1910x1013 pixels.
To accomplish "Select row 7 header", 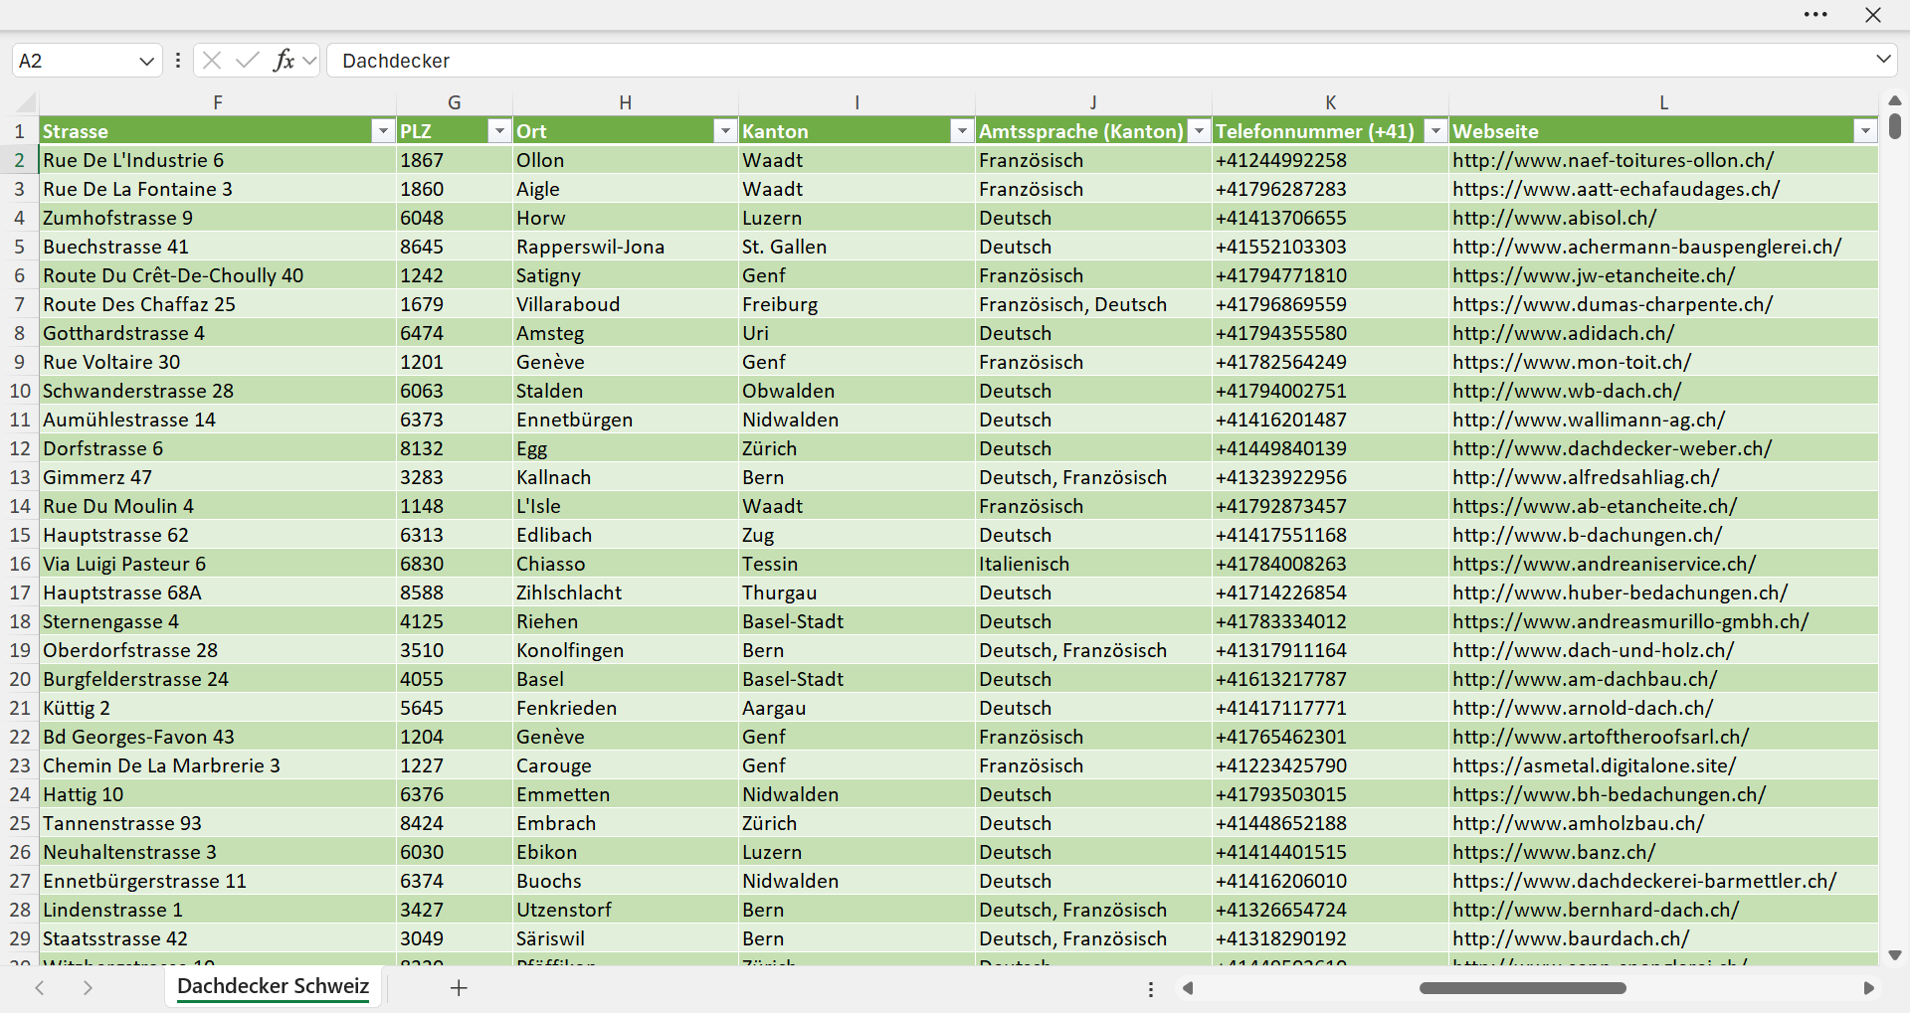I will [19, 304].
